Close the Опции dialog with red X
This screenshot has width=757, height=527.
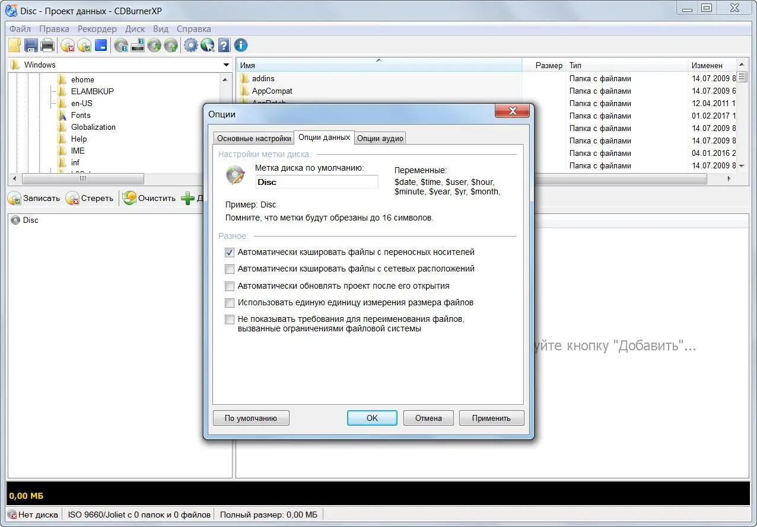[513, 111]
